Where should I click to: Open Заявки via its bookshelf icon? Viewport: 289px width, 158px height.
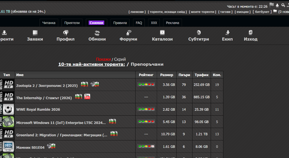coord(35,33)
